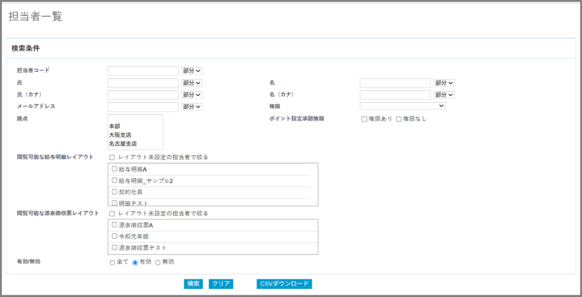Select the 無効 radio button
The image size is (582, 297).
point(158,263)
